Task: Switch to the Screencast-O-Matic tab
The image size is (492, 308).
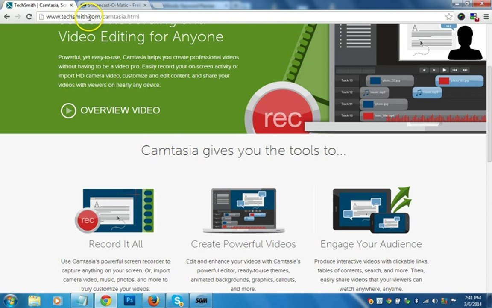Action: point(113,5)
